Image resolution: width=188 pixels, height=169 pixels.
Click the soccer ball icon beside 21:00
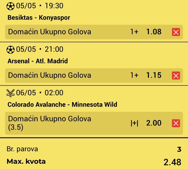tap(11, 50)
